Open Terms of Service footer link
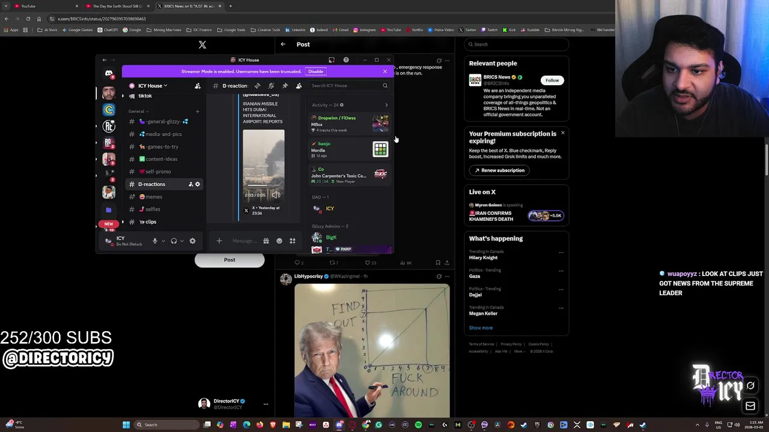Image resolution: width=769 pixels, height=432 pixels. pos(481,344)
